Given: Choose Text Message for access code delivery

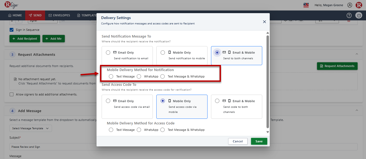Looking at the screenshot, I should coord(111,130).
